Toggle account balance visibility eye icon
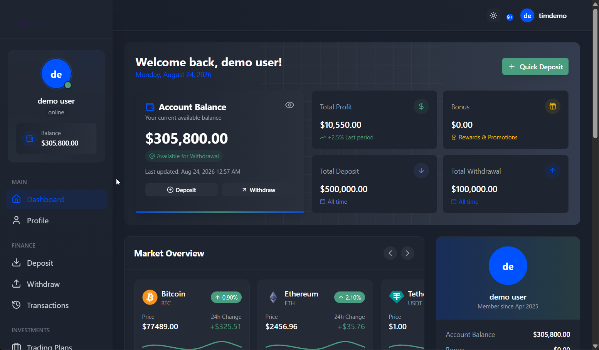This screenshot has height=350, width=599. pos(289,105)
